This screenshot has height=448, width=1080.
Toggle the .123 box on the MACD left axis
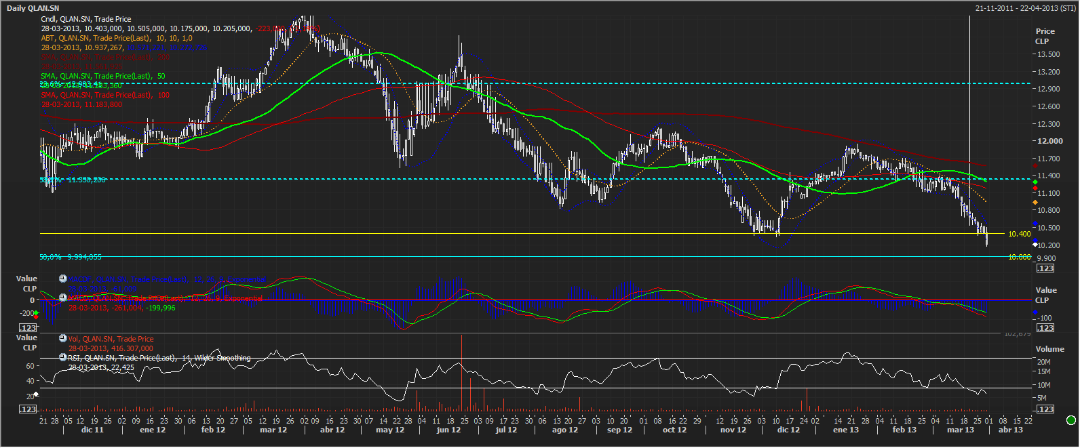(28, 327)
